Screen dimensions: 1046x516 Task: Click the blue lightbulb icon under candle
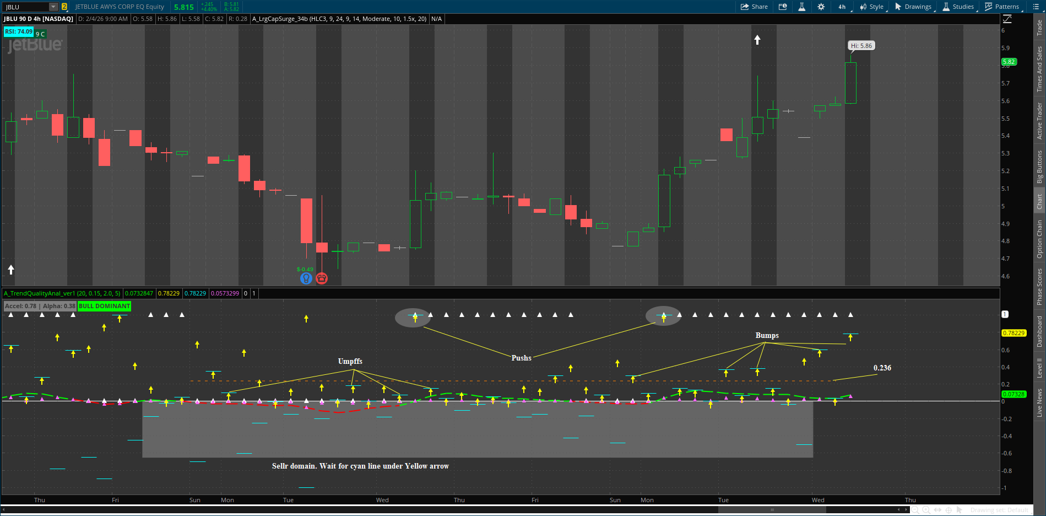(x=306, y=278)
